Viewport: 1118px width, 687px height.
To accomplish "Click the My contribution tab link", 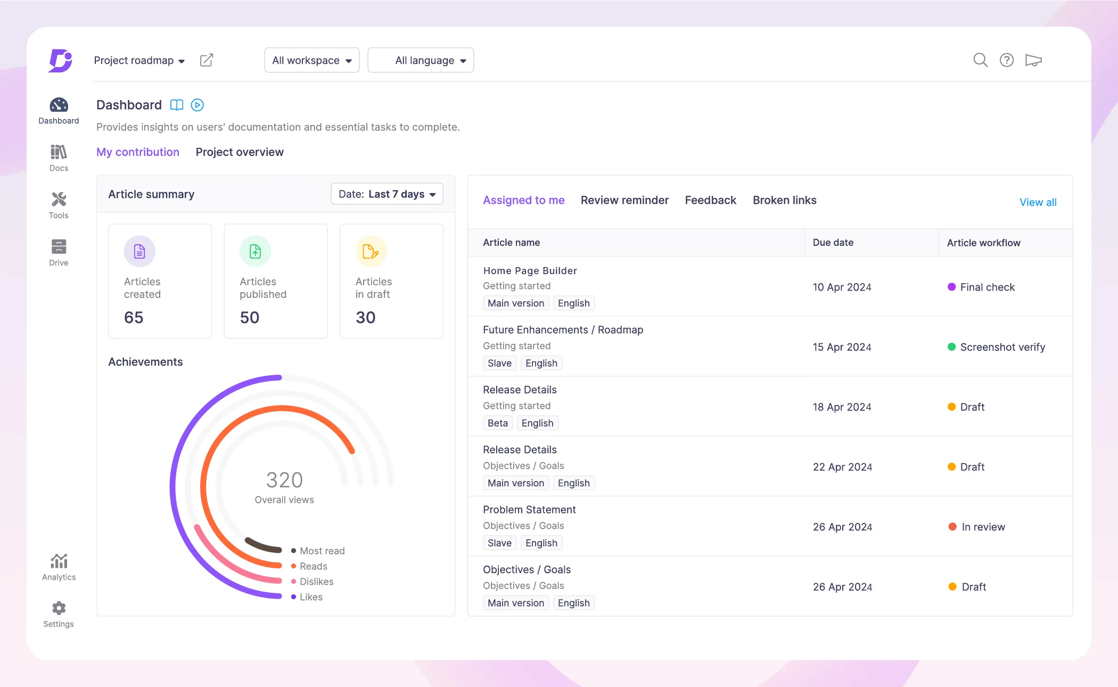I will [x=137, y=152].
